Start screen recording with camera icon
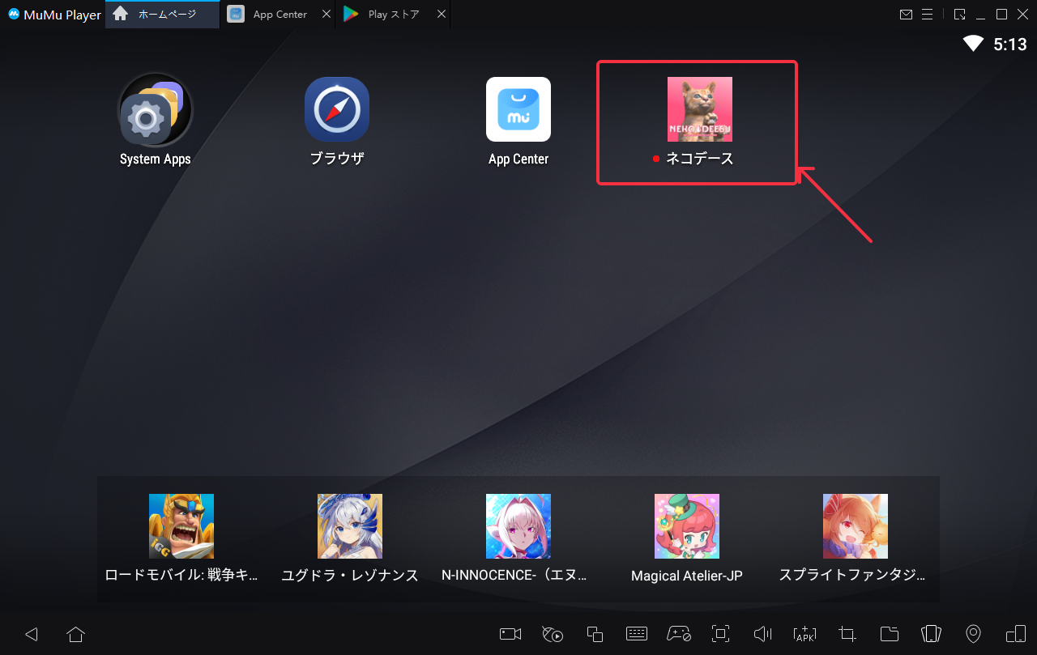Image resolution: width=1037 pixels, height=655 pixels. (x=510, y=634)
